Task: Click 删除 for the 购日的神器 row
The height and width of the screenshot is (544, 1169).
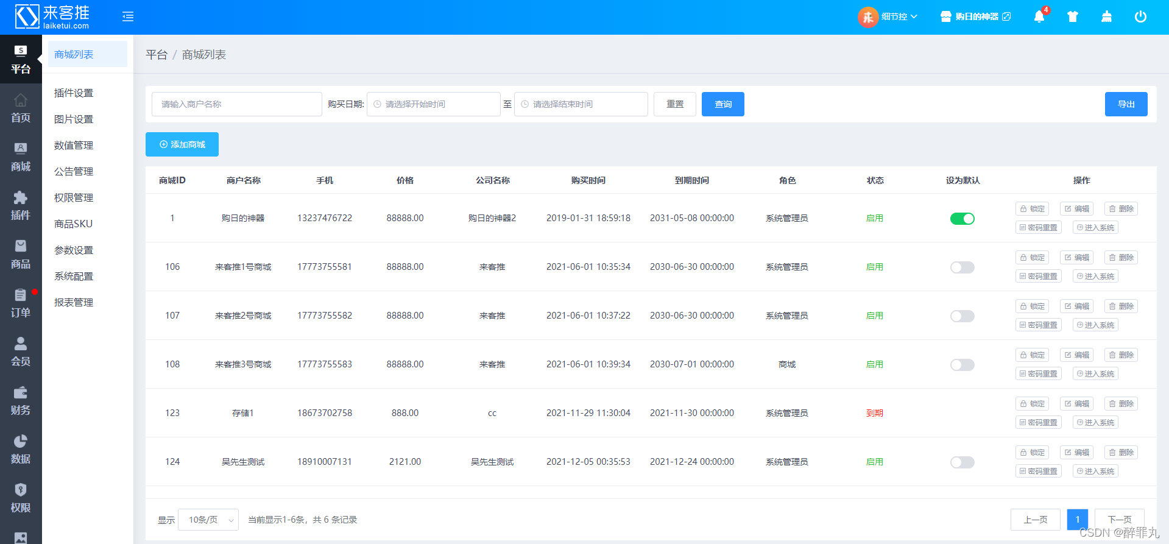Action: (x=1121, y=208)
